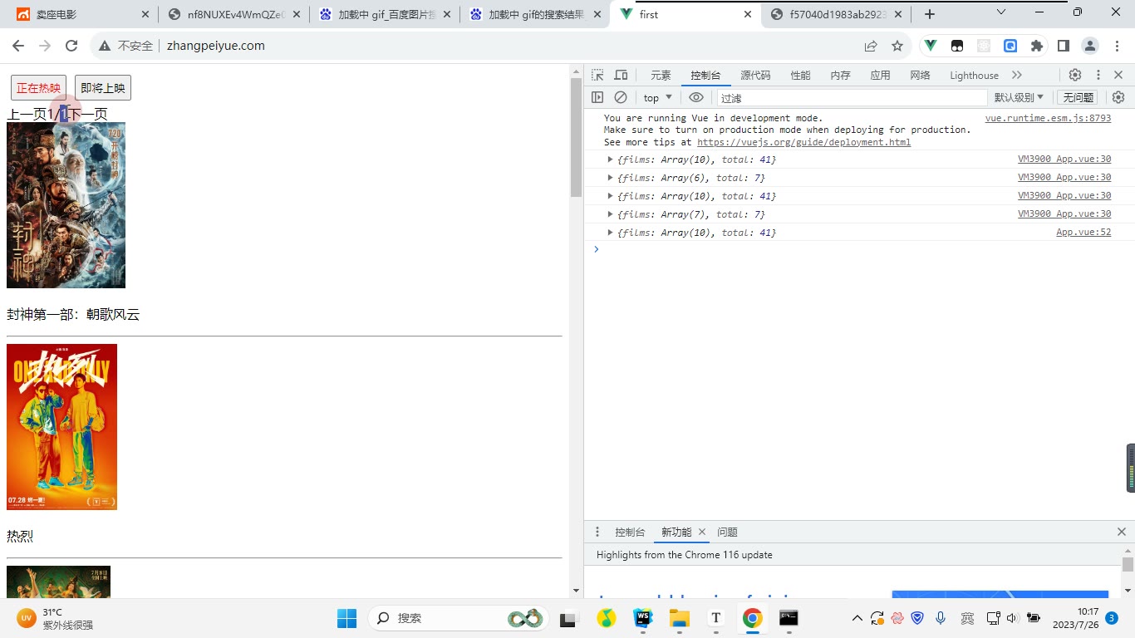Click the 正在热映 button
Image resolution: width=1135 pixels, height=638 pixels.
[38, 88]
